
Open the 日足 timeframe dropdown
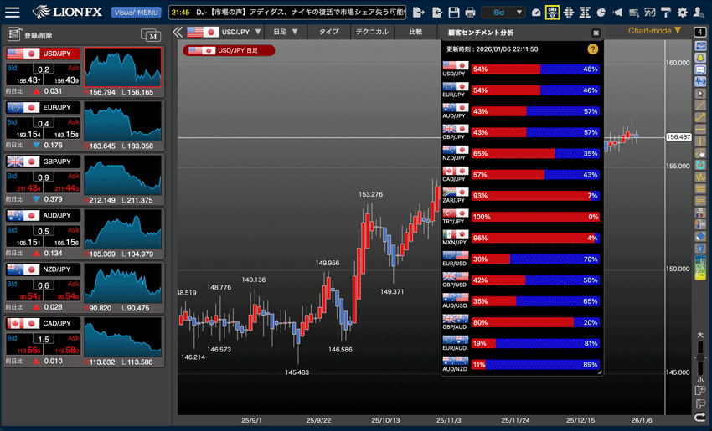(286, 32)
